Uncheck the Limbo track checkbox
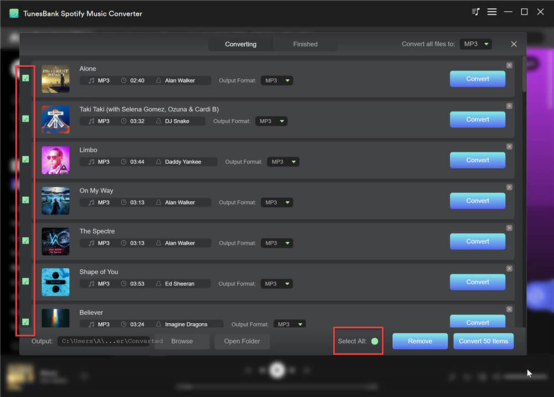Image resolution: width=554 pixels, height=397 pixels. [25, 160]
